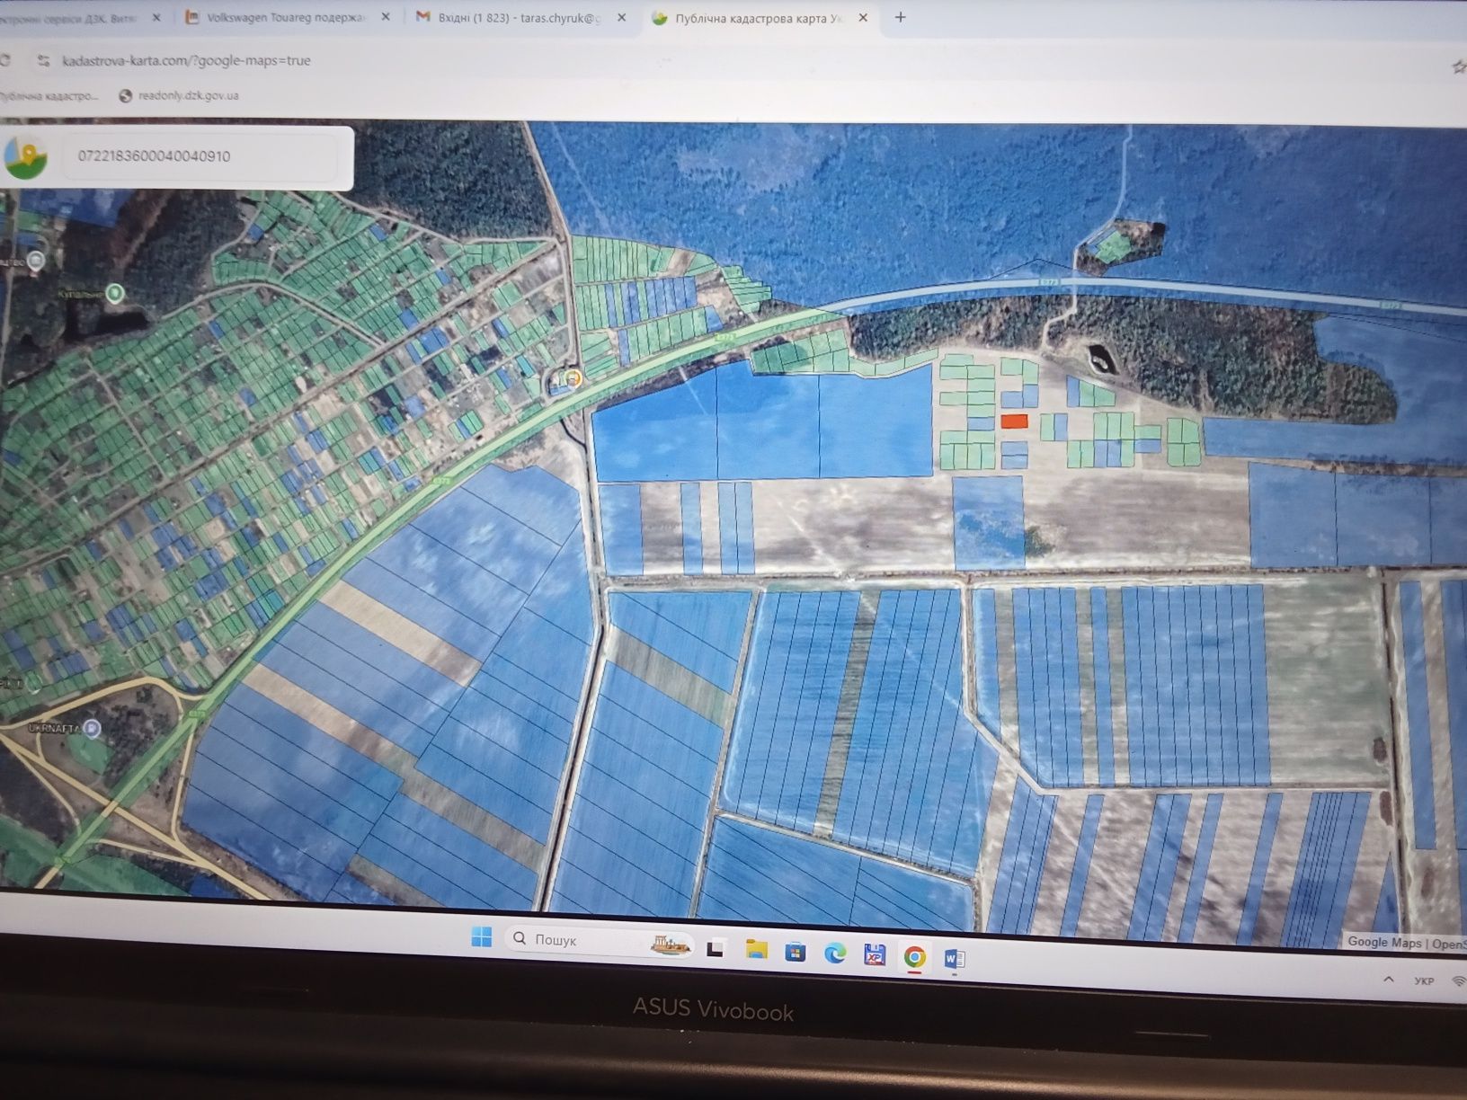The width and height of the screenshot is (1467, 1100).
Task: Open the Google Maps attribution link
Action: (x=1383, y=942)
